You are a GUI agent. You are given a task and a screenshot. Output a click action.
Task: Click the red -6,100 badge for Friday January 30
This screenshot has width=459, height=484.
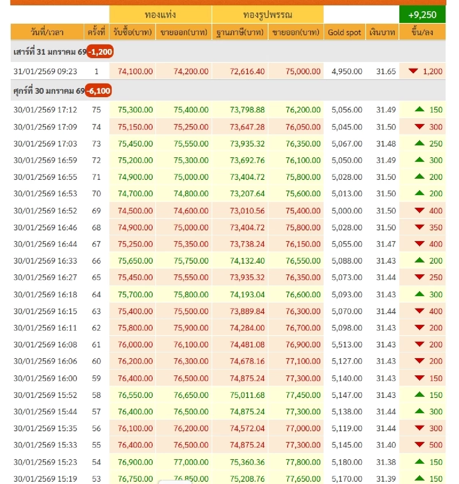[99, 91]
